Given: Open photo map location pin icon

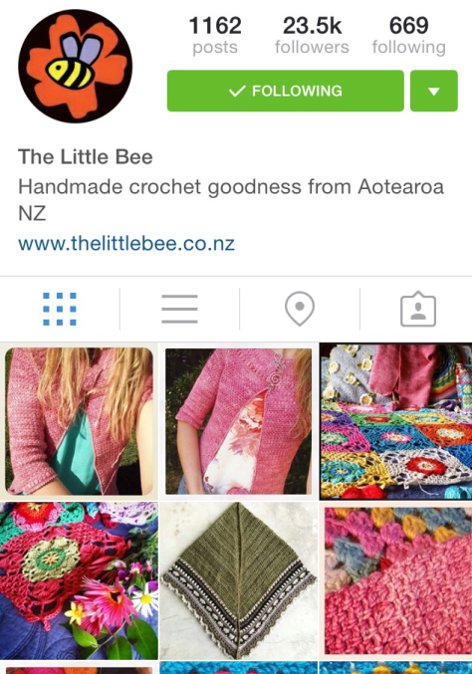Looking at the screenshot, I should 300,309.
